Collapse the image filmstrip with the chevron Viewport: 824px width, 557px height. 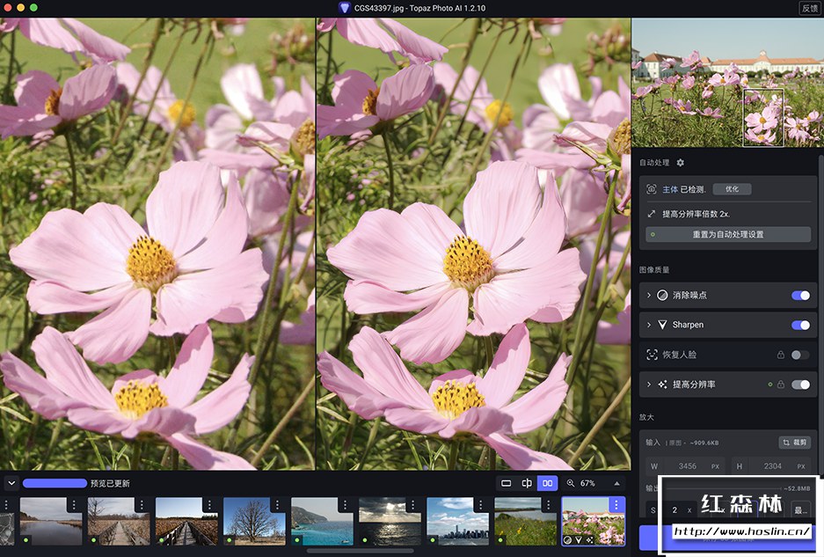[x=11, y=483]
